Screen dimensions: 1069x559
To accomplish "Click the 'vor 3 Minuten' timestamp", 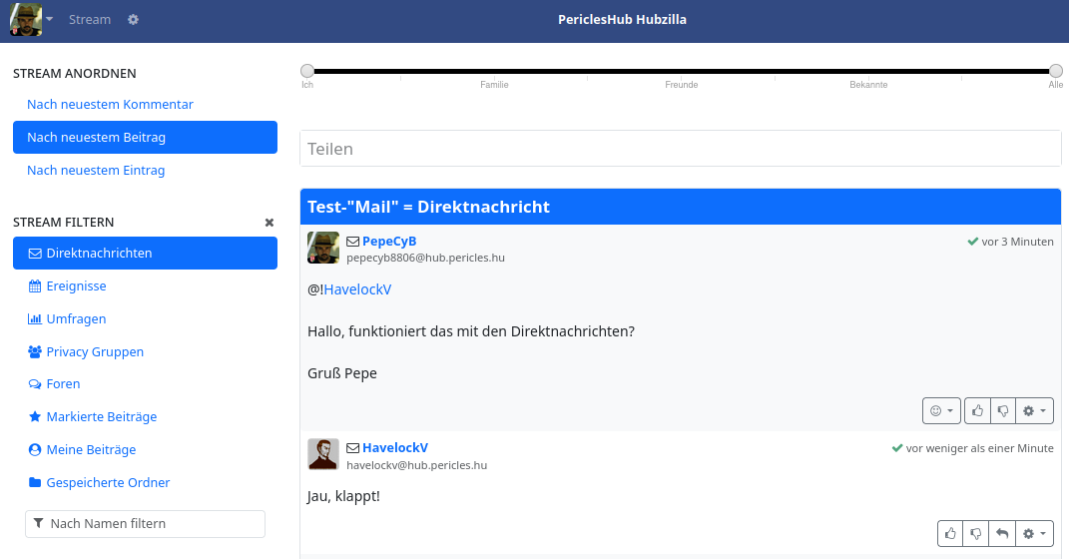I will pos(1017,242).
